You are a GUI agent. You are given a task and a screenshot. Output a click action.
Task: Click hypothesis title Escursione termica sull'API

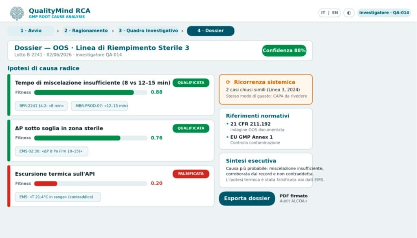55,174
